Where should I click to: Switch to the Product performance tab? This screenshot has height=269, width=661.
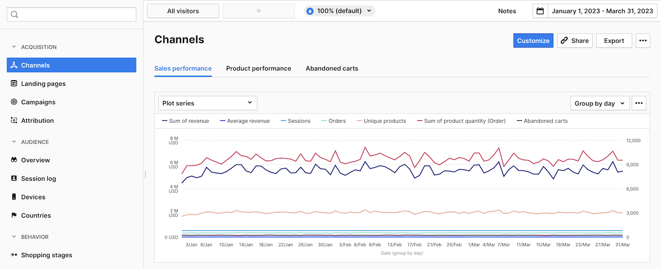click(x=258, y=68)
